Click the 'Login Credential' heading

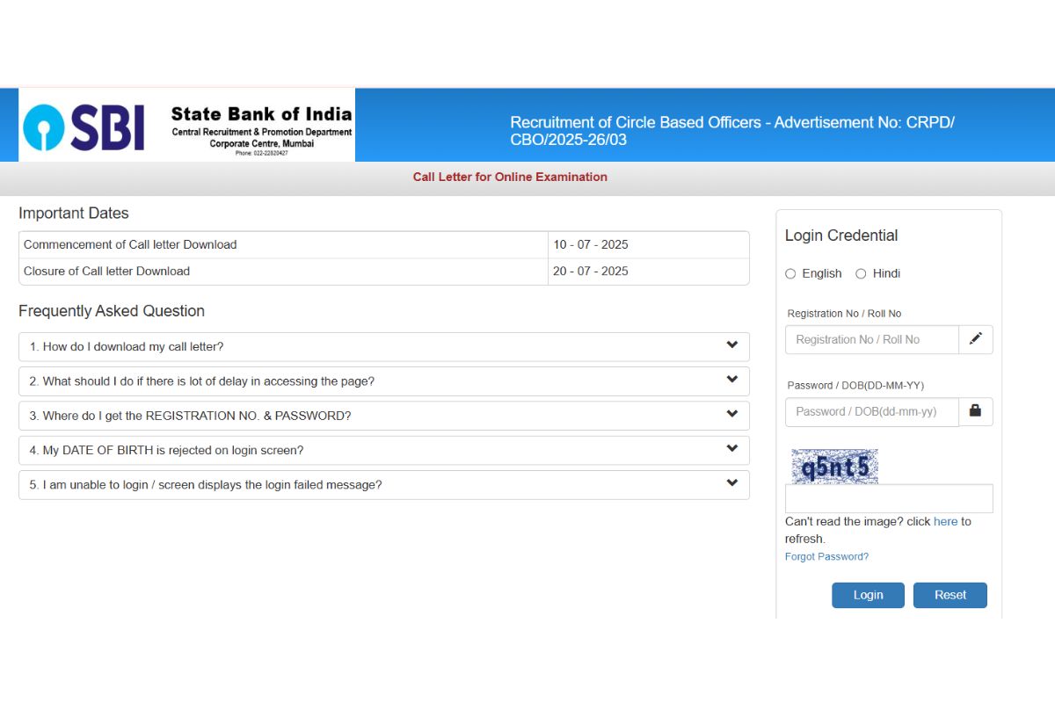click(841, 236)
